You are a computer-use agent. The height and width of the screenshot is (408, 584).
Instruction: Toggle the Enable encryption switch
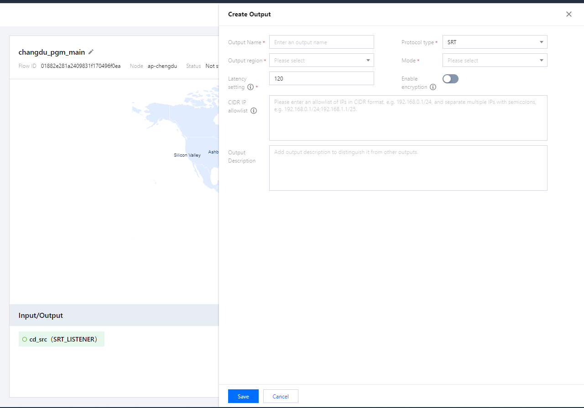click(x=450, y=79)
